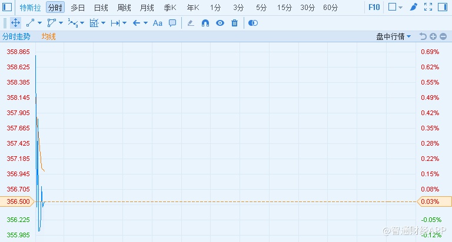Switch to the 多日 tab
This screenshot has height=242, width=452.
[x=78, y=8]
